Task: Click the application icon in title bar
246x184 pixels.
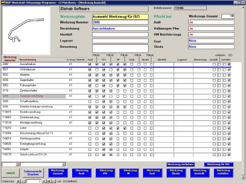Action: pyautogui.click(x=3, y=2)
